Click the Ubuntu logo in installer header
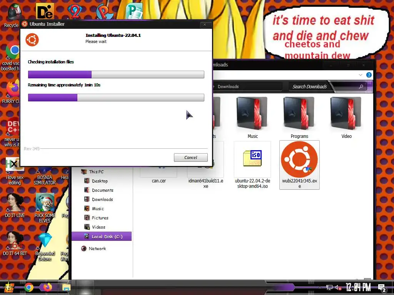 pyautogui.click(x=32, y=40)
